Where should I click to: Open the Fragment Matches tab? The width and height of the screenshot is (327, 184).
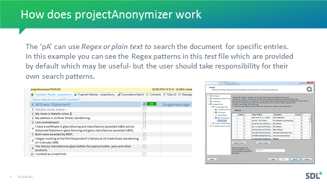click(95, 95)
